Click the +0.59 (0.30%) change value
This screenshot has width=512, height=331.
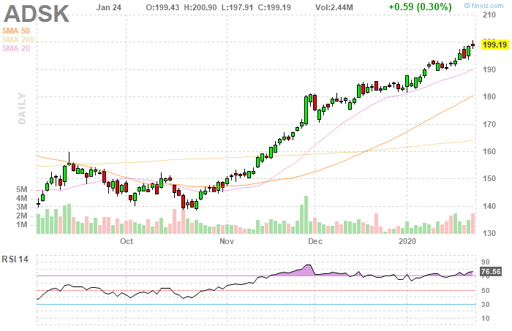421,7
